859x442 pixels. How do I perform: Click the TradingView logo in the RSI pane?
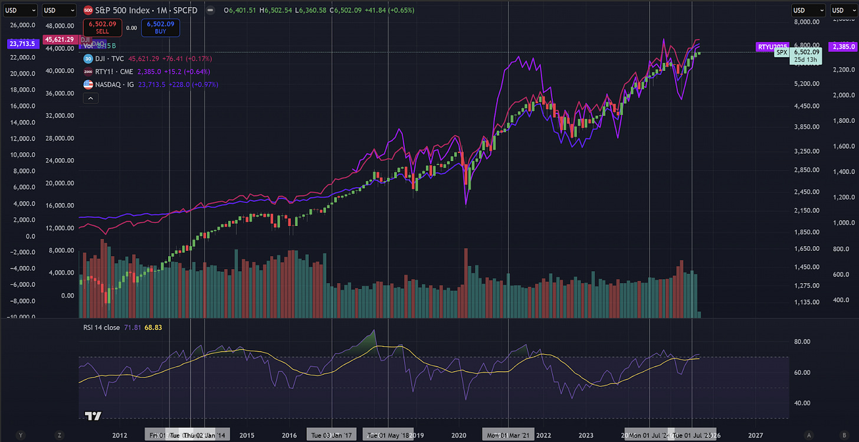click(92, 415)
